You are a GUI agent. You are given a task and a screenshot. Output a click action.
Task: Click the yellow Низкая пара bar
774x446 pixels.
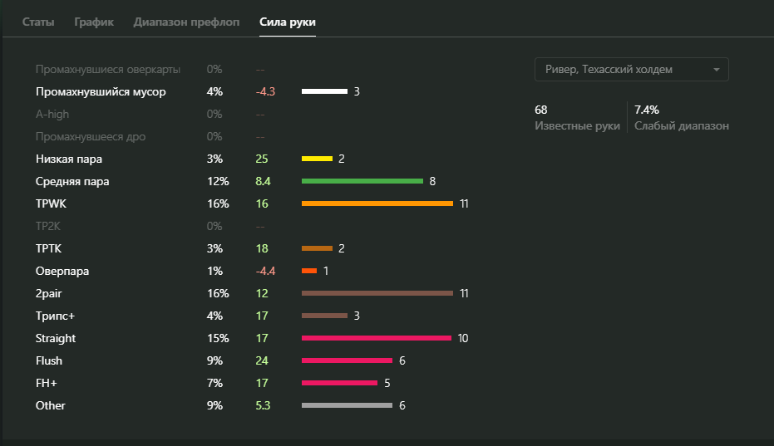[x=317, y=159]
